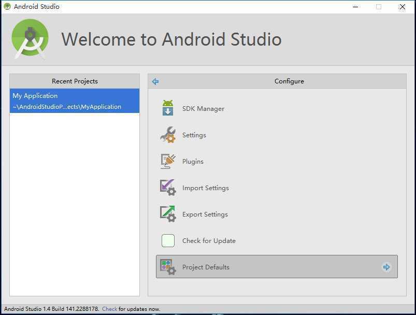This screenshot has height=315, width=416.
Task: Click the ~\AndroidStudioP...ects\MyApplication path text
Action: coord(67,107)
